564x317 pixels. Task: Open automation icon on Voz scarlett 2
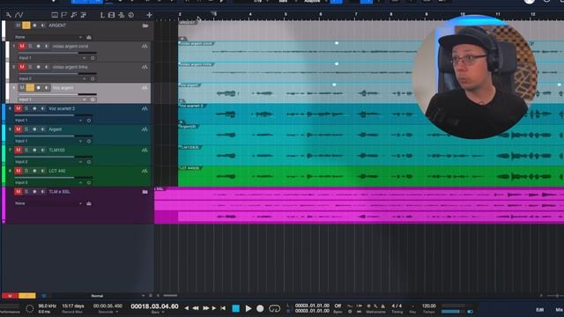click(145, 109)
